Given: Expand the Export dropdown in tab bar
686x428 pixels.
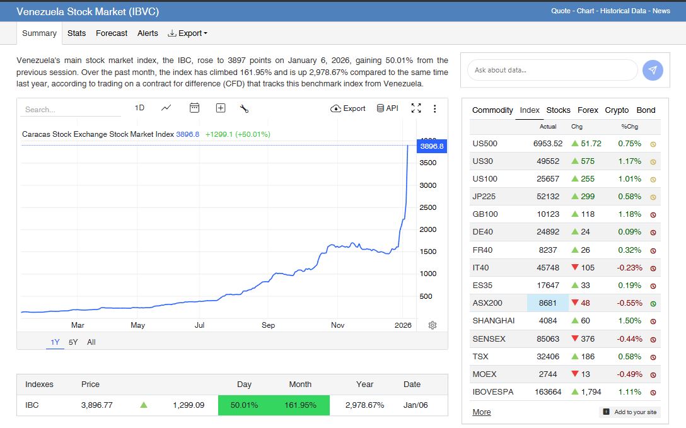Looking at the screenshot, I should (x=188, y=33).
